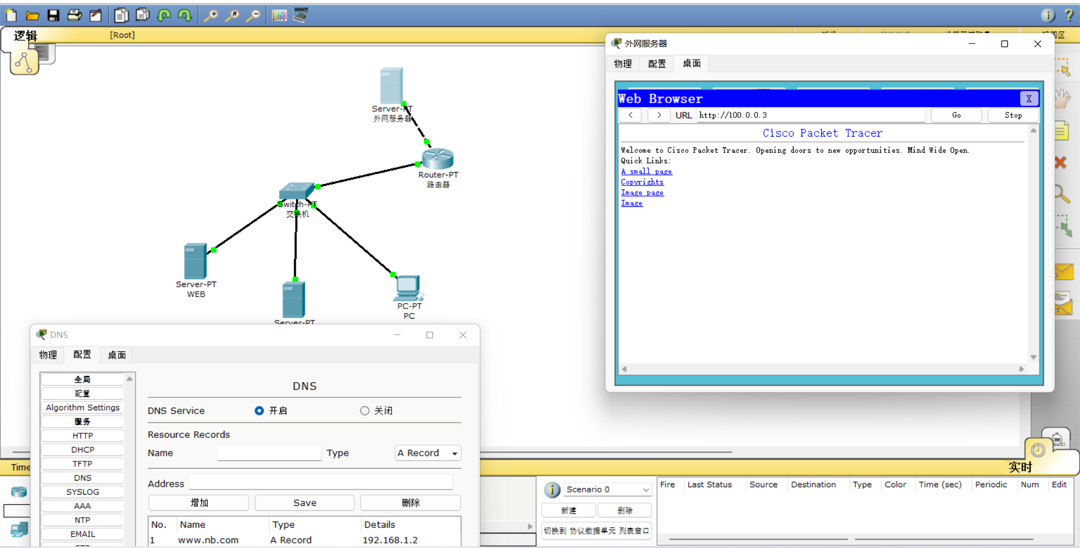Click the info icon in the toolbar
Viewport: 1080px width, 548px height.
(x=1048, y=15)
